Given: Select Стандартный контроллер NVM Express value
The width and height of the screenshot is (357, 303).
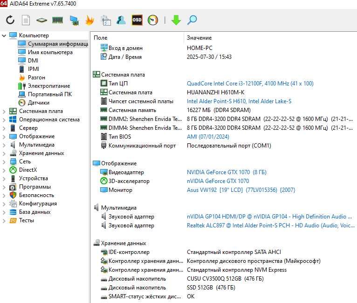Looking at the screenshot, I should (237, 270).
